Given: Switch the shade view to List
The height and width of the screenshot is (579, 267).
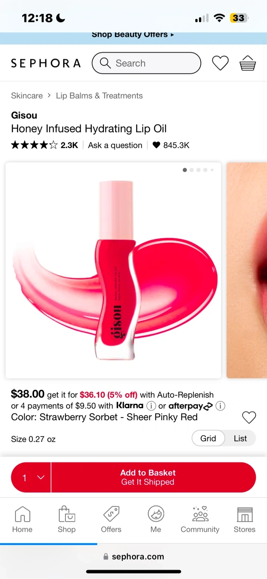Looking at the screenshot, I should (240, 438).
